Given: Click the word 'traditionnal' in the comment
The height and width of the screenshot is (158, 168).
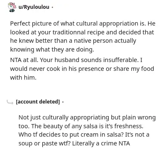Looking at the screenshot, I should 69,32.
